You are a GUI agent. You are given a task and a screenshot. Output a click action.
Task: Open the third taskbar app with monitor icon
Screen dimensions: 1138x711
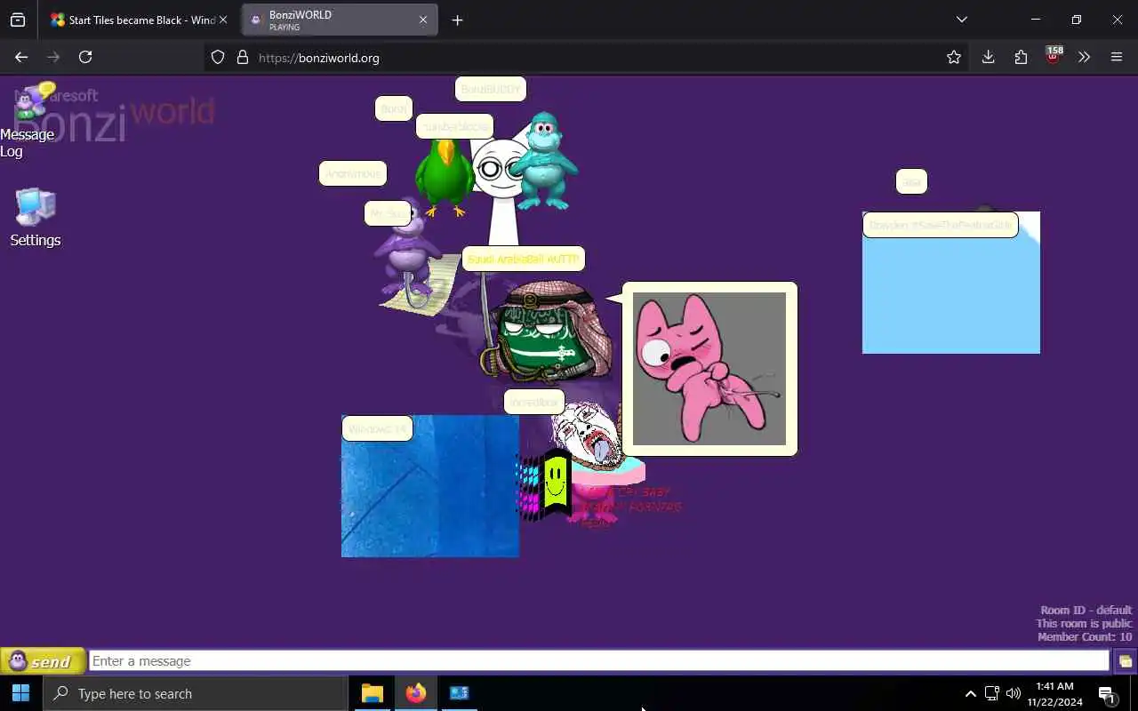coord(459,693)
